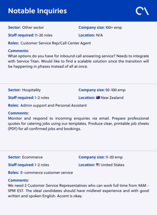The height and width of the screenshot is (215, 157).
Task: Click the Hospitality sector text
Action: [31, 90]
